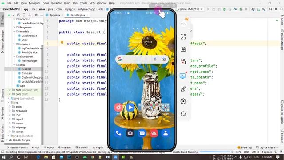Image resolution: width=284 pixels, height=160 pixels.
Task: Collapse the models folder
Action: coord(14,32)
